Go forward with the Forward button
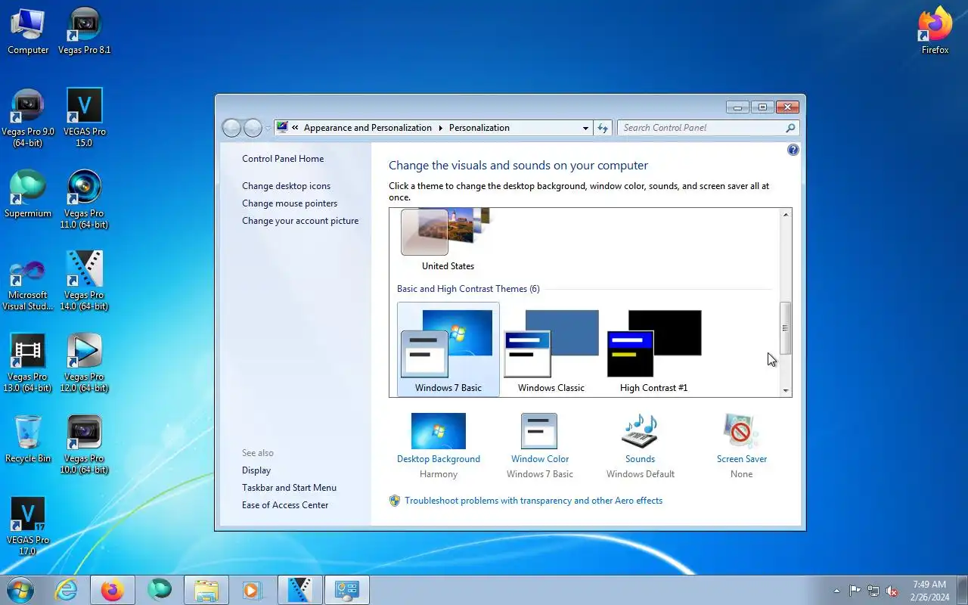The width and height of the screenshot is (968, 605). point(253,128)
